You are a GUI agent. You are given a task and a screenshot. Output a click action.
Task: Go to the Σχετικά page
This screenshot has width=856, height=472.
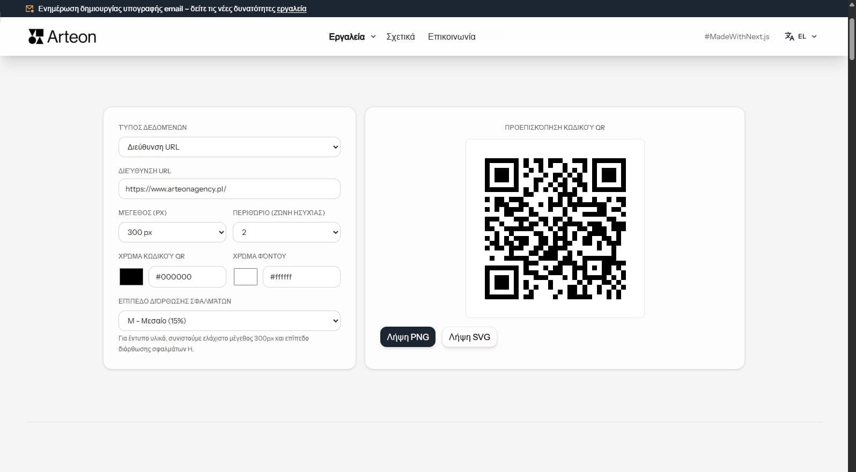[x=401, y=36]
